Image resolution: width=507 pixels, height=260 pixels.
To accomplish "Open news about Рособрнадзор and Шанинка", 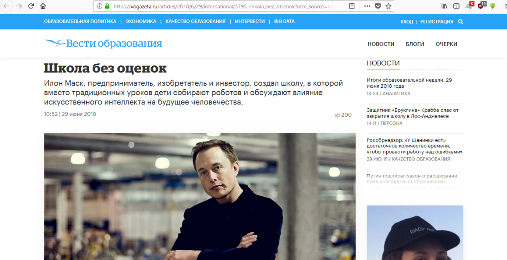I will click(x=414, y=146).
